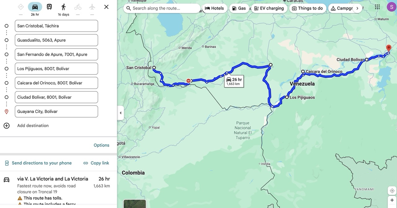Open route Options
This screenshot has height=208, width=397.
coord(101,145)
